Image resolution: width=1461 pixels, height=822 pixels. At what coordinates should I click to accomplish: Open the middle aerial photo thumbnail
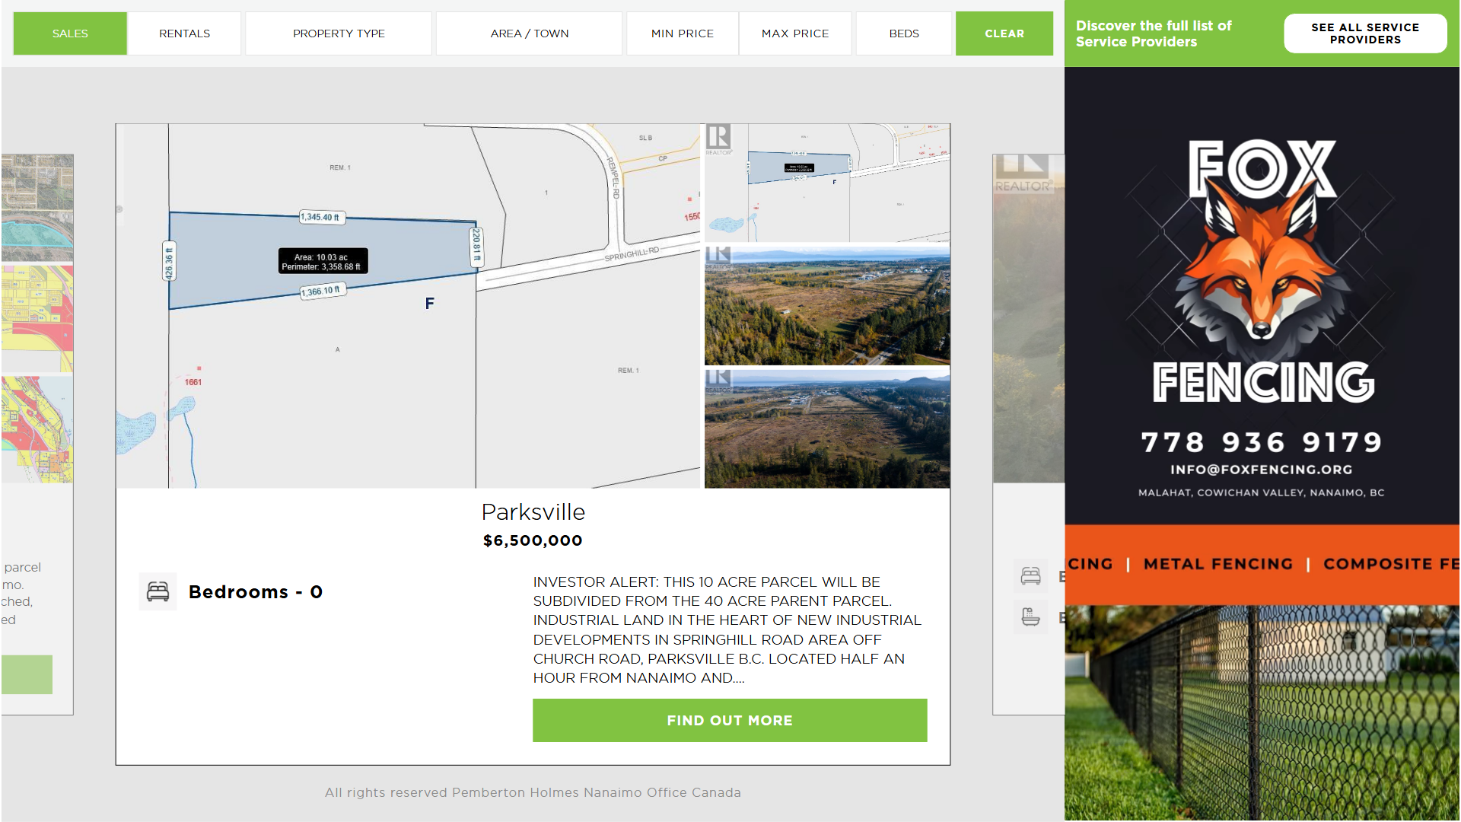[x=827, y=306]
